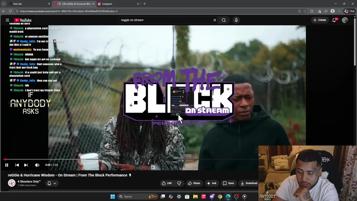
Task: Open browser Settings and more menu
Action: tap(339, 11)
